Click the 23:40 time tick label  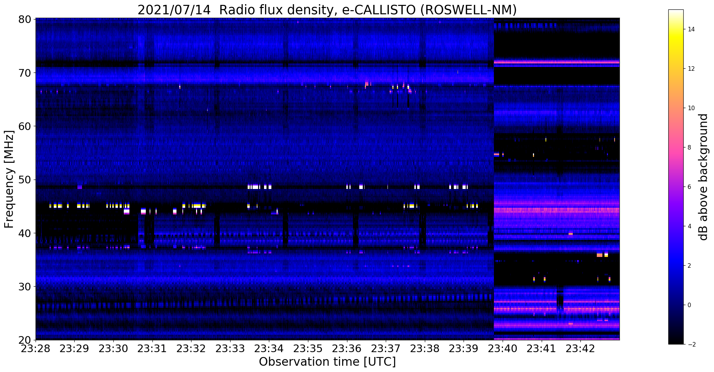coord(503,349)
